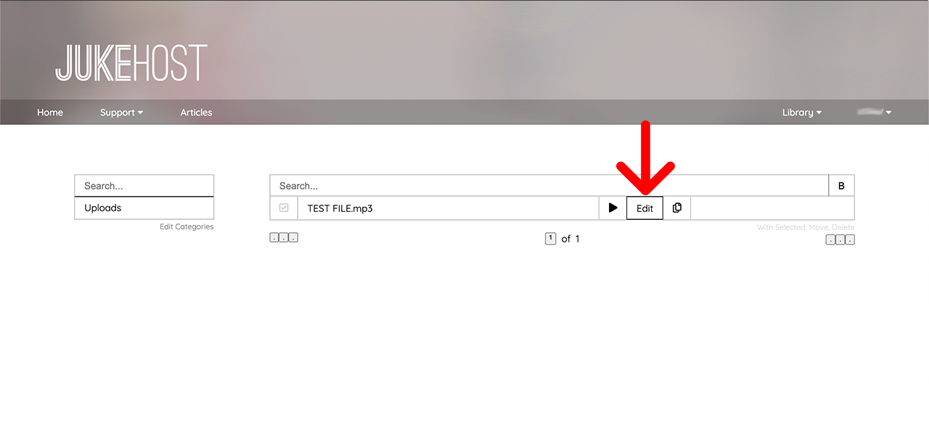Click the JukeHost logo
This screenshot has width=929, height=421.
coord(131,63)
